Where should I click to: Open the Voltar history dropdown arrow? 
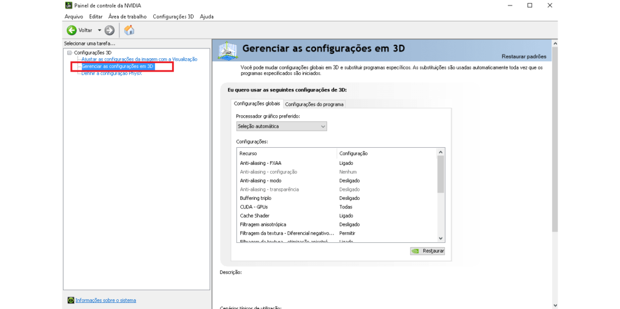[99, 30]
